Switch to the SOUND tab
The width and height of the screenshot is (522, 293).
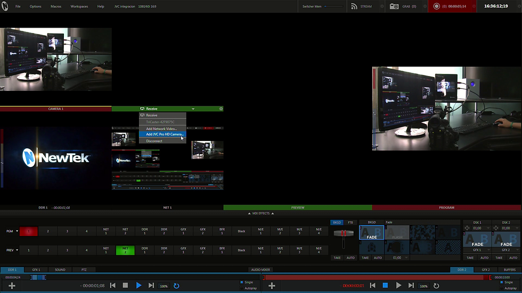pyautogui.click(x=60, y=270)
